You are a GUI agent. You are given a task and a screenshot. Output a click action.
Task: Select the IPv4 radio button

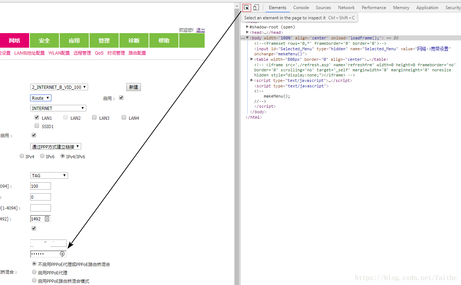click(22, 156)
